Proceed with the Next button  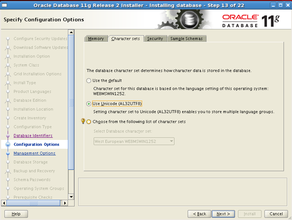tap(223, 214)
